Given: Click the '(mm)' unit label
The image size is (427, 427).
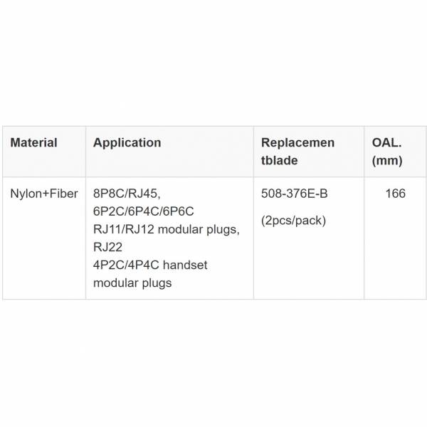Looking at the screenshot, I should pos(386,160).
